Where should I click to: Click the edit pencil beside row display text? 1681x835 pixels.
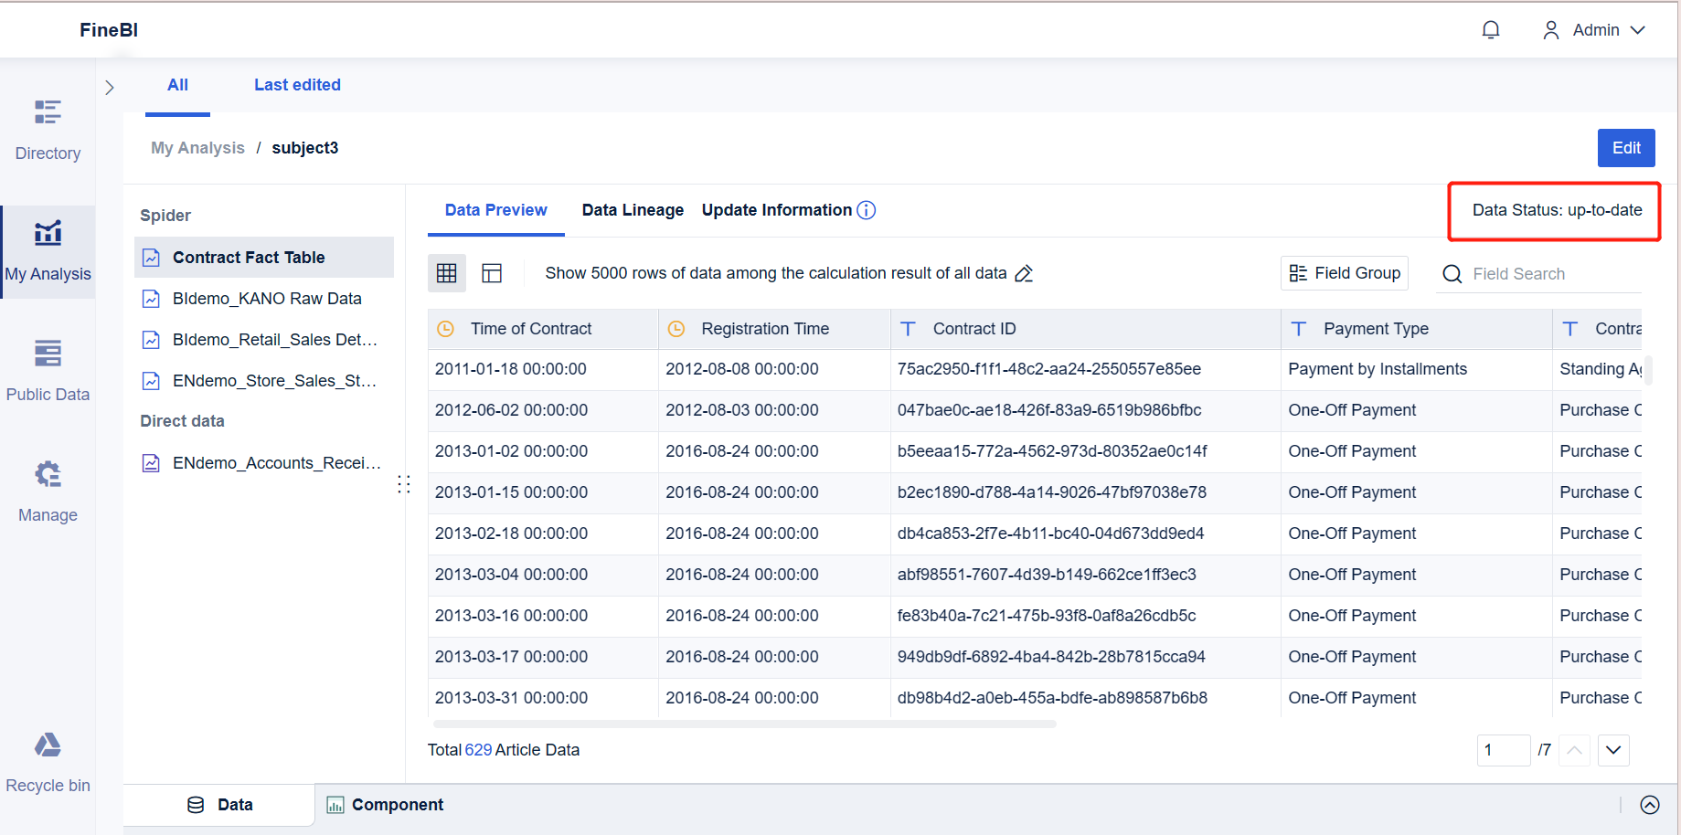[x=1024, y=273]
